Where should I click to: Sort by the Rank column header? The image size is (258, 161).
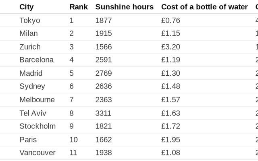click(78, 7)
